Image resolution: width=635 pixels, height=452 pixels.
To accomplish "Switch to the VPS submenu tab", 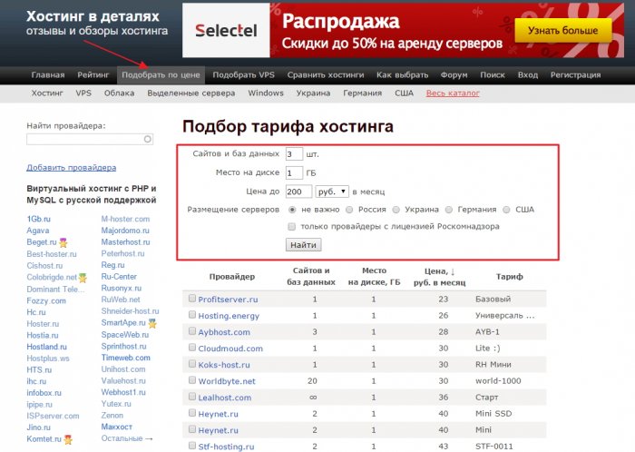I will coord(83,93).
